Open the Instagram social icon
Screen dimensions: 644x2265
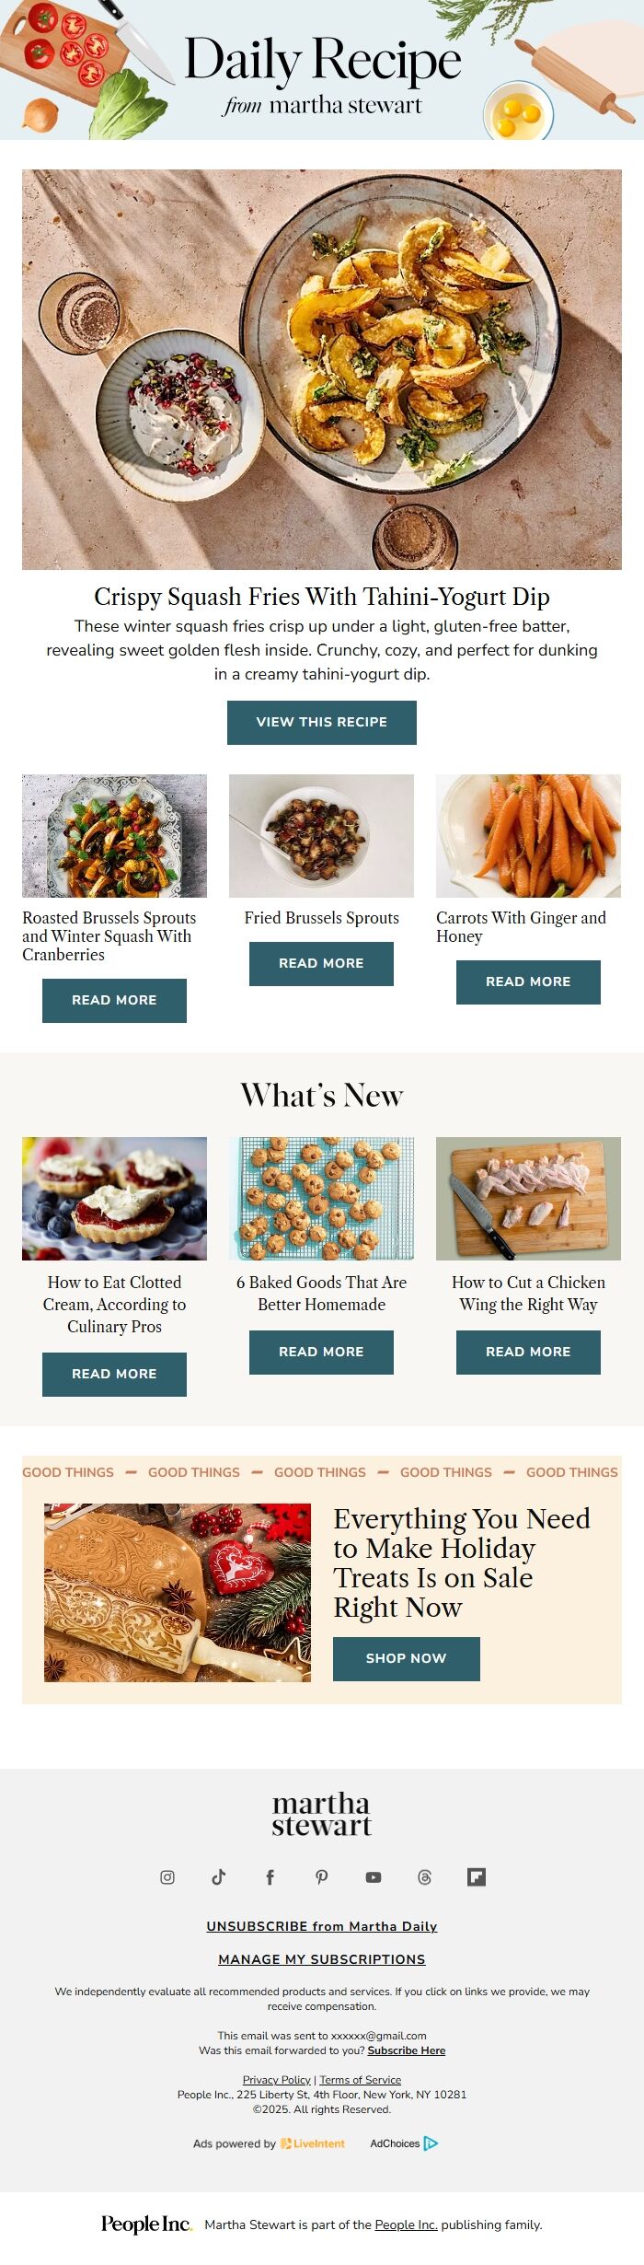[x=167, y=1876]
